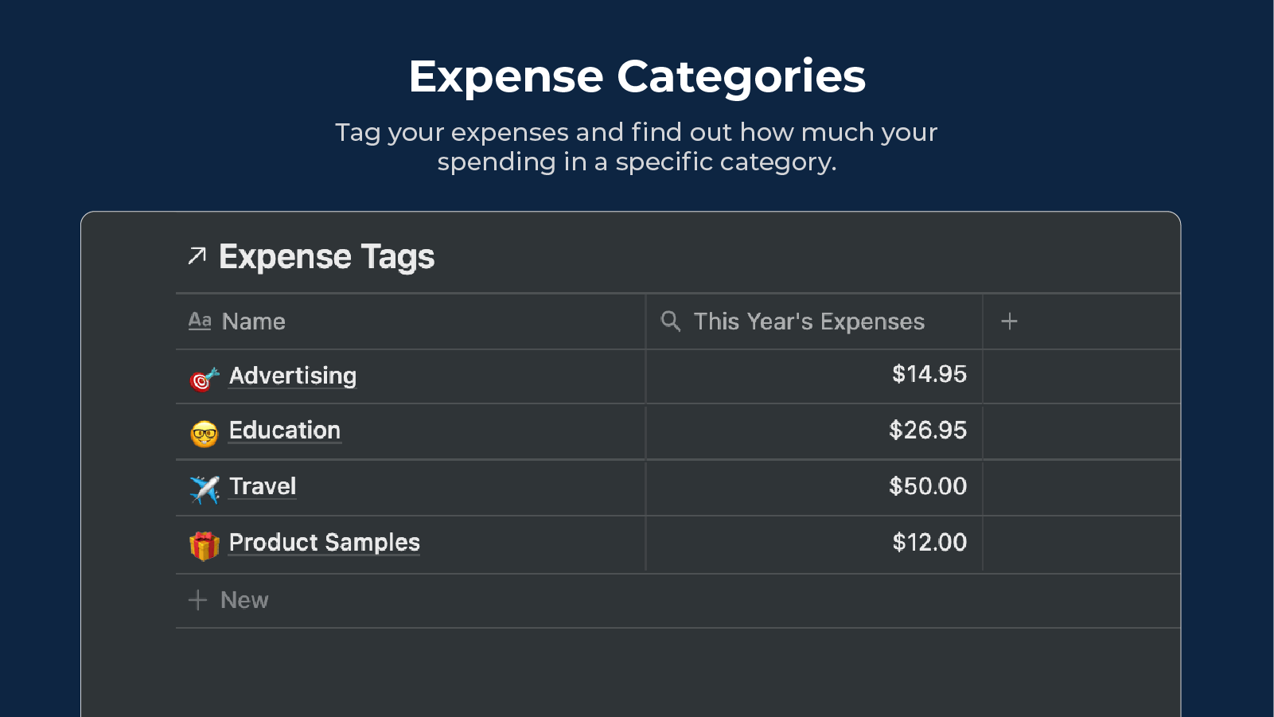Open the Name column property menu
The height and width of the screenshot is (717, 1274).
[x=252, y=321]
